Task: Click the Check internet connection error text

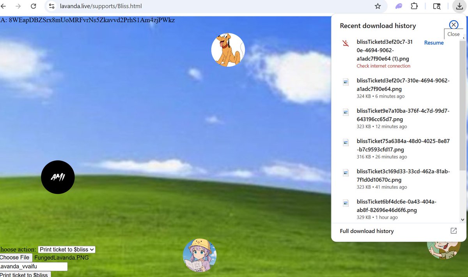Action: (383, 66)
